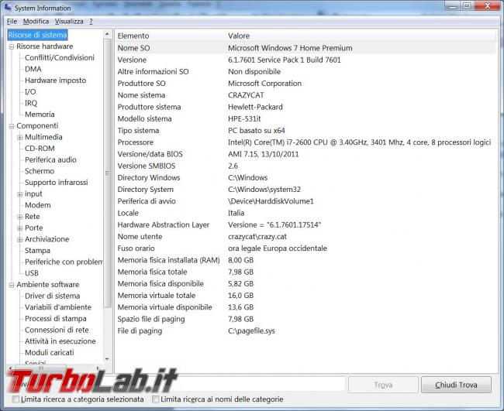
Task: Select the Versione row
Action: (306, 60)
